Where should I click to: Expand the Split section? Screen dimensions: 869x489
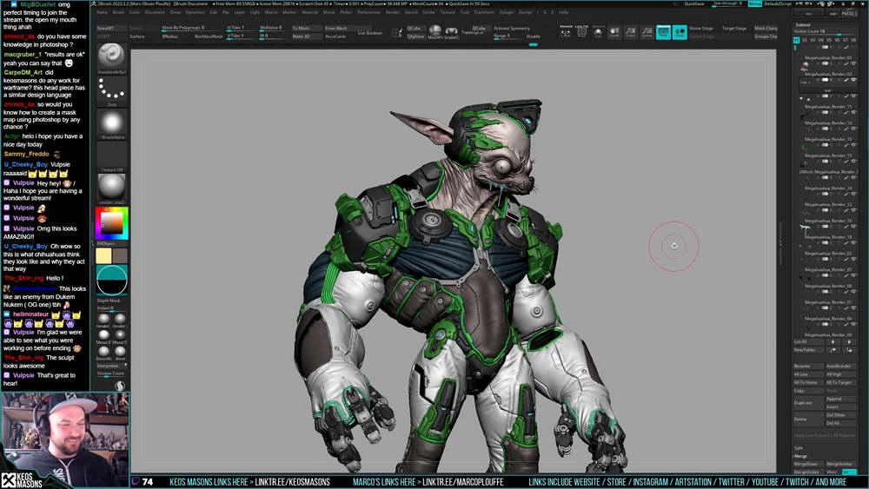[799, 448]
